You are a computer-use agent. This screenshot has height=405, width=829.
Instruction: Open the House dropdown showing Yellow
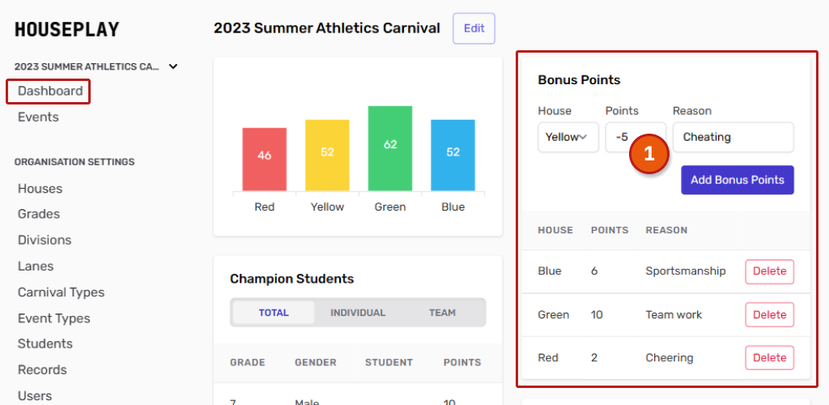(568, 137)
